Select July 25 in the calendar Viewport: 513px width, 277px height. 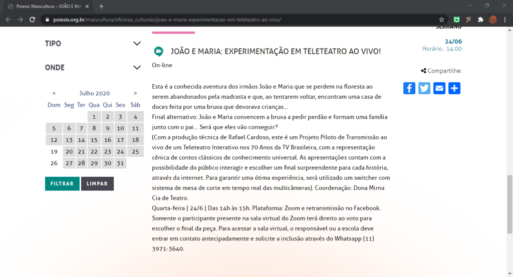click(x=135, y=152)
